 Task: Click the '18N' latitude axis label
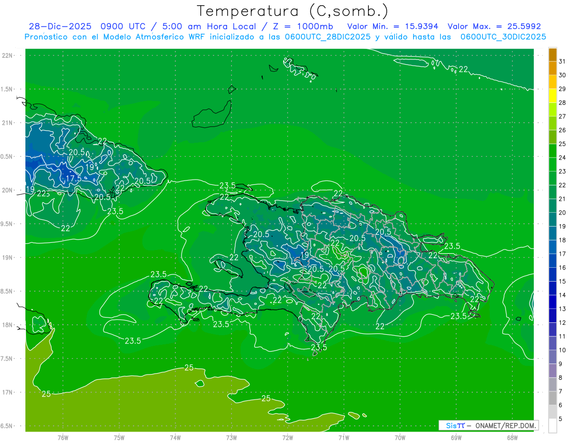coord(7,325)
